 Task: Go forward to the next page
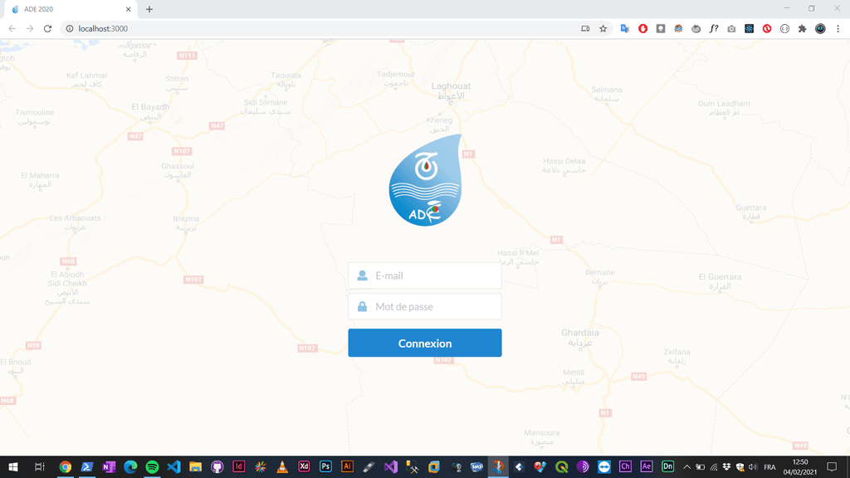click(x=30, y=29)
